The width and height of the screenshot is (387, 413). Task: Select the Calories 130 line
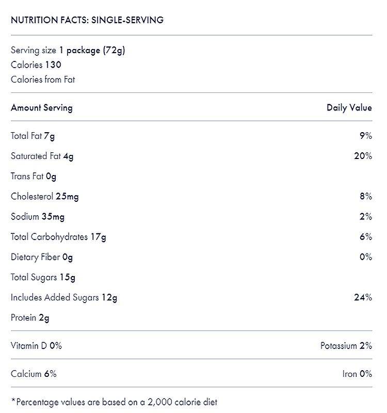pyautogui.click(x=36, y=65)
